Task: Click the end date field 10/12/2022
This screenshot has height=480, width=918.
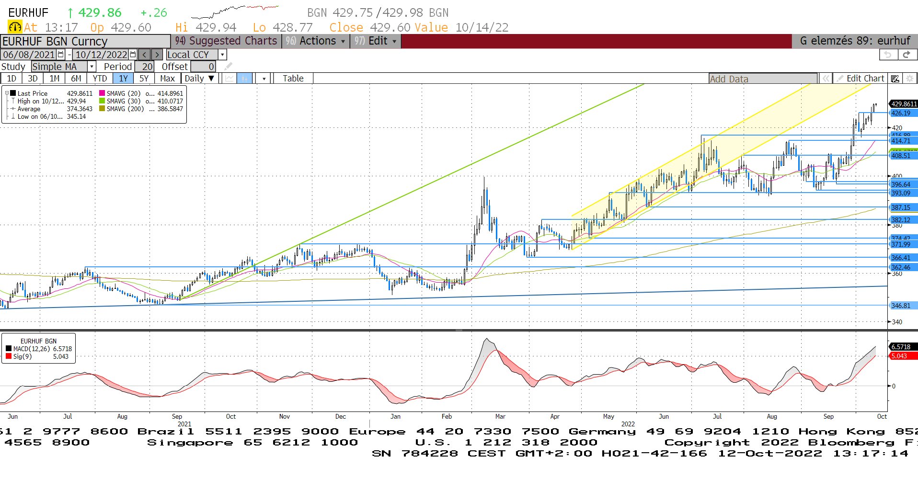Action: [x=101, y=55]
